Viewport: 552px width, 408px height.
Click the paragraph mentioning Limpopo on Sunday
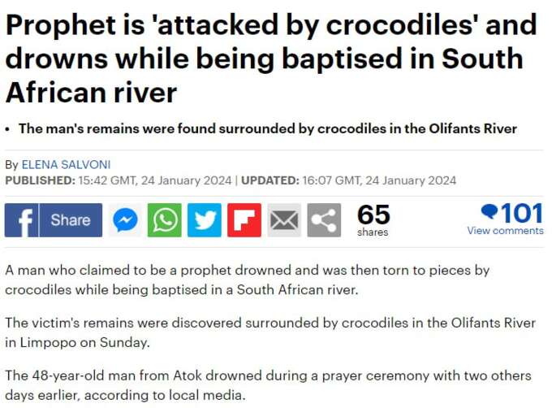[270, 332]
